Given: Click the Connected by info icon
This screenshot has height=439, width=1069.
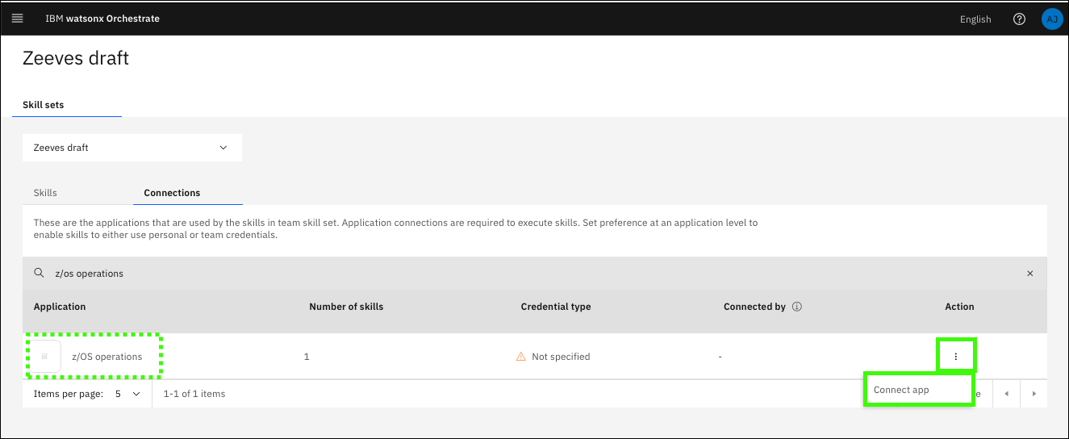Looking at the screenshot, I should point(797,307).
